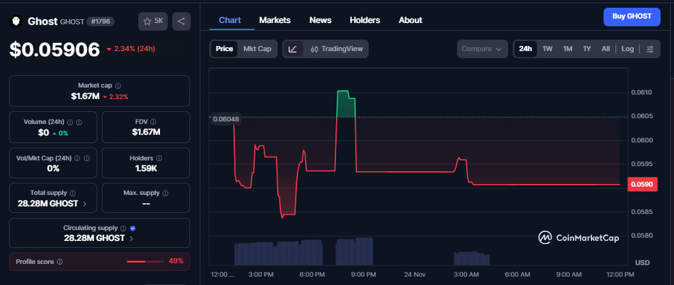Toggle chart to Mkt Cap view
674x285 pixels.
[x=257, y=49]
